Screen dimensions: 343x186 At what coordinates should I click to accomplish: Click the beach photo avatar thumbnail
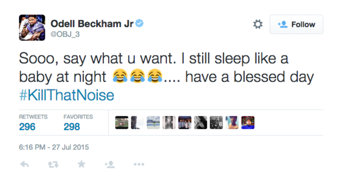[153, 123]
